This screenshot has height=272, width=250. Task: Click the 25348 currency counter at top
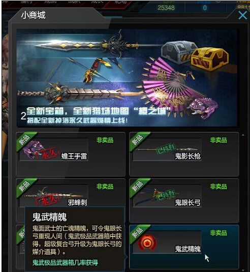(x=166, y=8)
